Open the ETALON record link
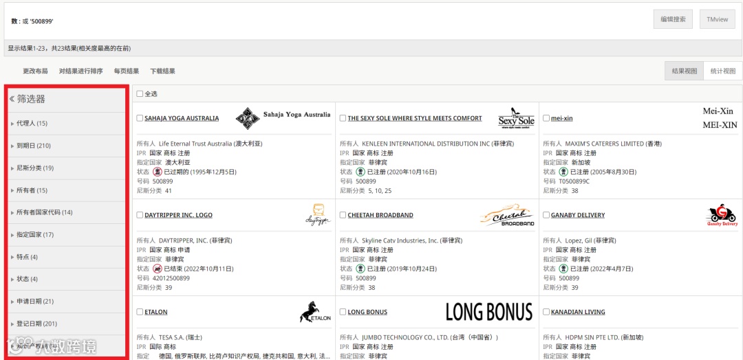The width and height of the screenshot is (743, 360). (x=156, y=312)
